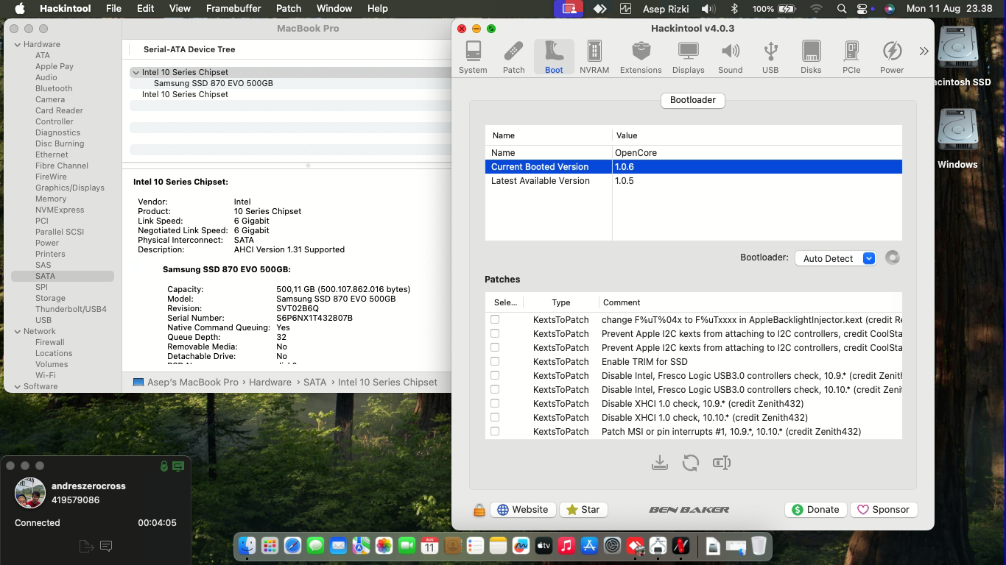Click the Donate button
The height and width of the screenshot is (565, 1006).
[x=815, y=509]
